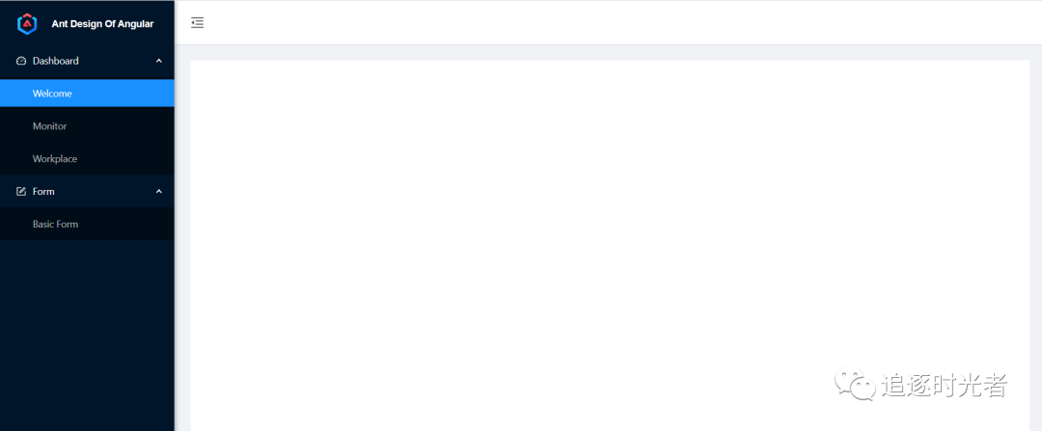1042x431 pixels.
Task: Collapse sidebar with the menu fold icon
Action: (x=198, y=23)
